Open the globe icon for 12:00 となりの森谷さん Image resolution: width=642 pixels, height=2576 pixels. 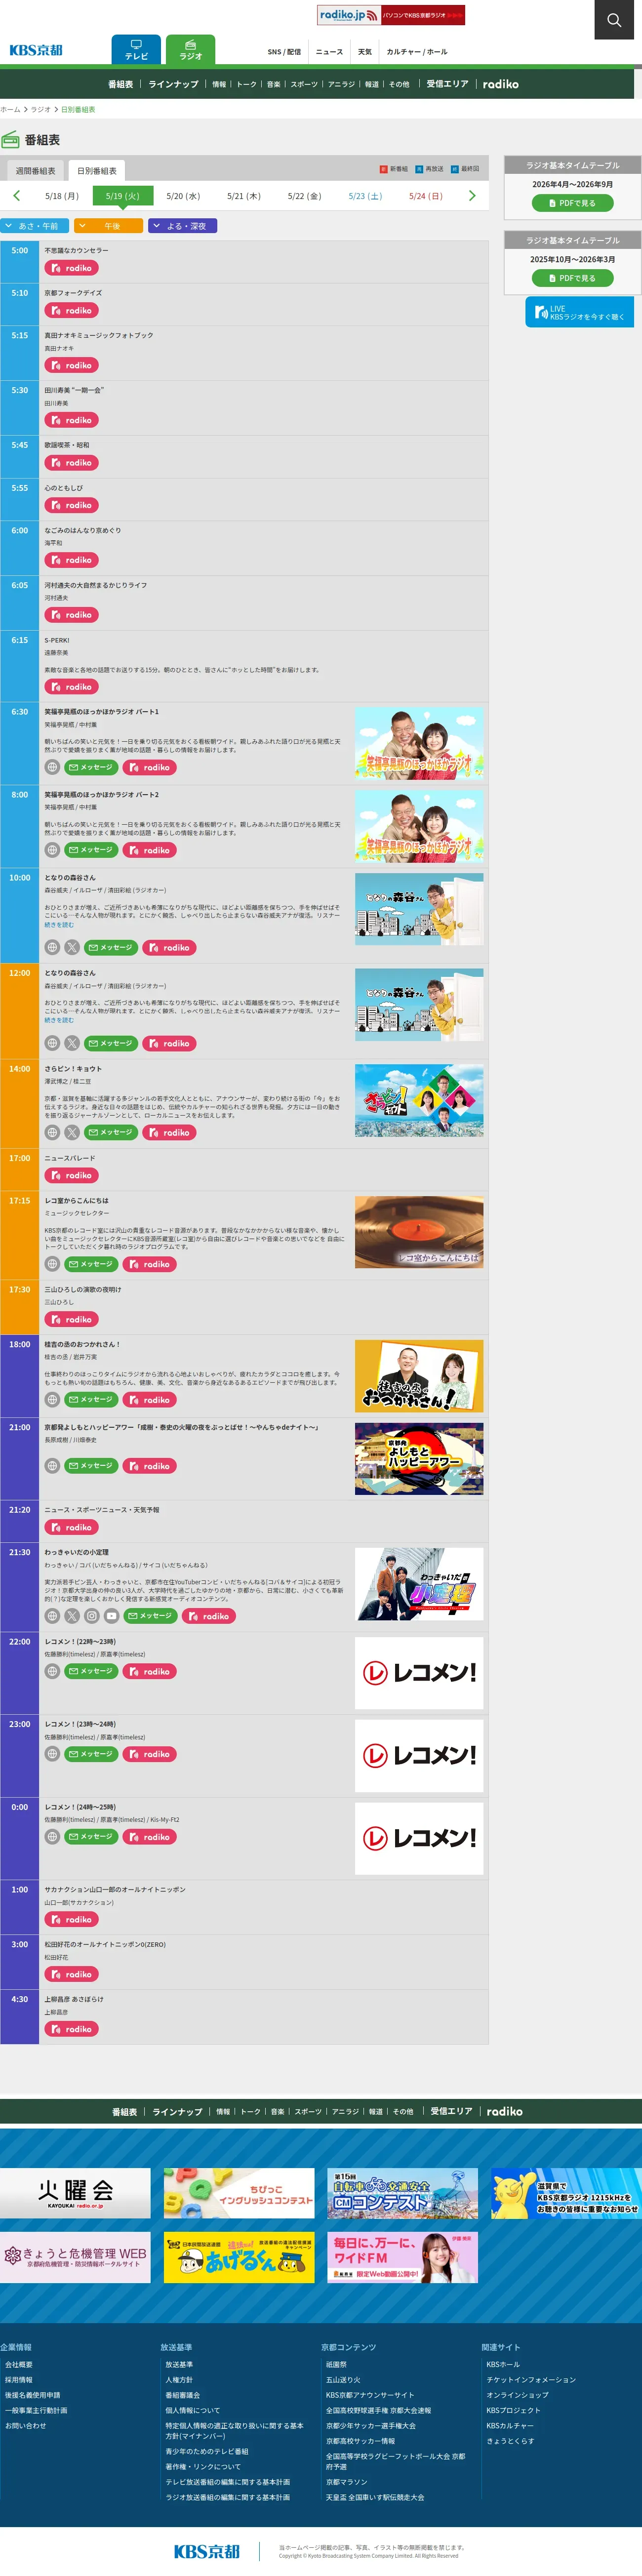pyautogui.click(x=52, y=1043)
